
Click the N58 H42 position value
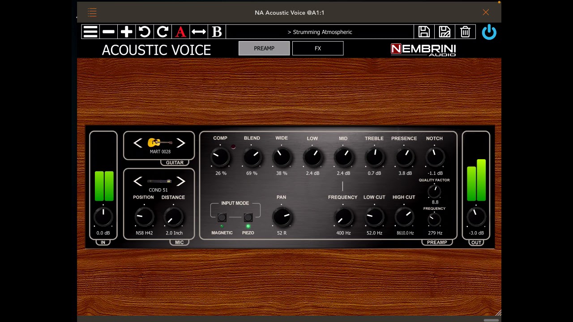(144, 233)
